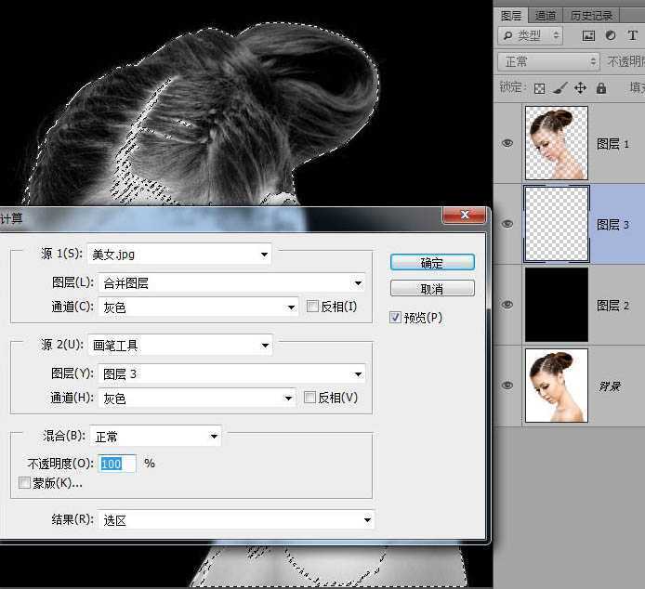Check the 反相(I) checkbox for source 1
The image size is (645, 589).
[x=312, y=306]
